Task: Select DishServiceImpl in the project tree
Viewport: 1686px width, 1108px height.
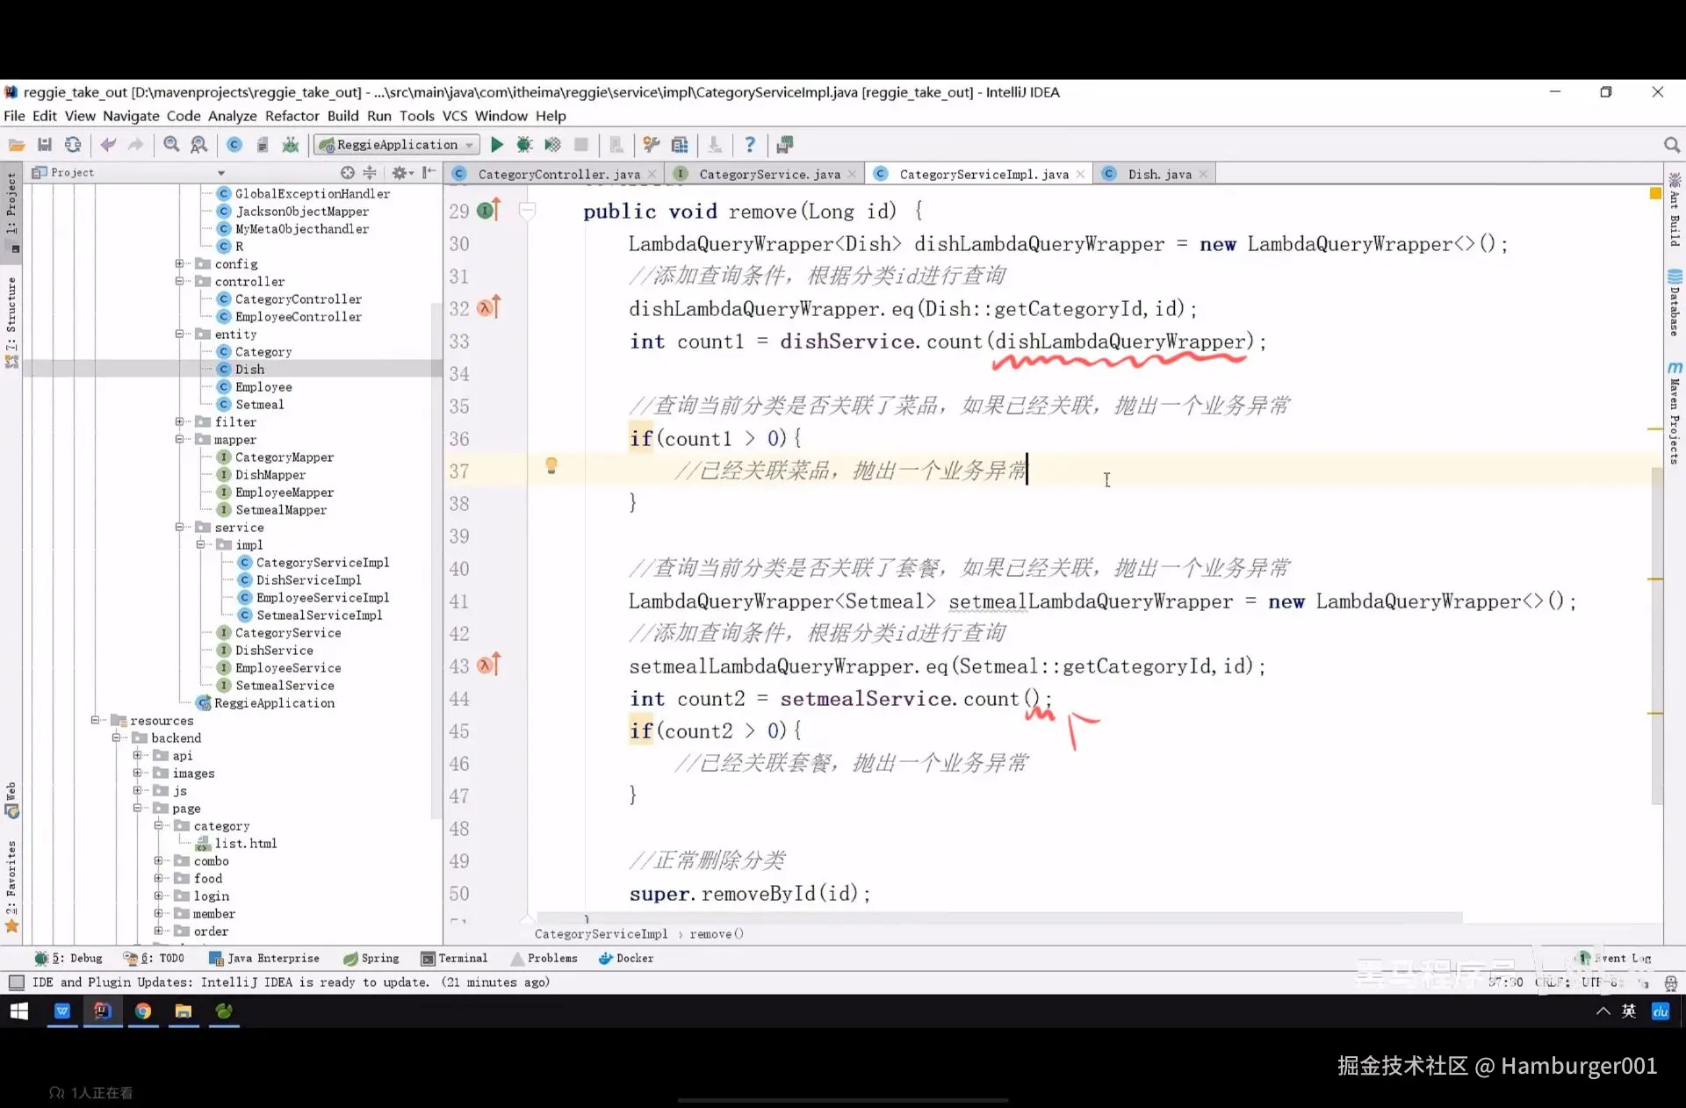Action: [308, 580]
